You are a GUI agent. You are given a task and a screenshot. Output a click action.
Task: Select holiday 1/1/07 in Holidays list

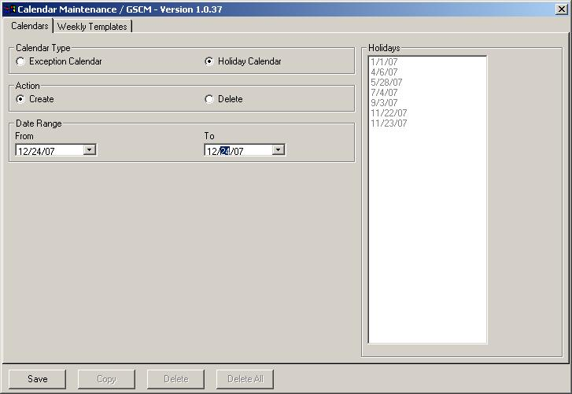click(x=384, y=62)
